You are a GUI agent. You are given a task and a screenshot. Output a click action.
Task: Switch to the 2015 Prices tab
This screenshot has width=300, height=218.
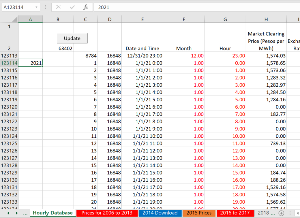pos(199,213)
